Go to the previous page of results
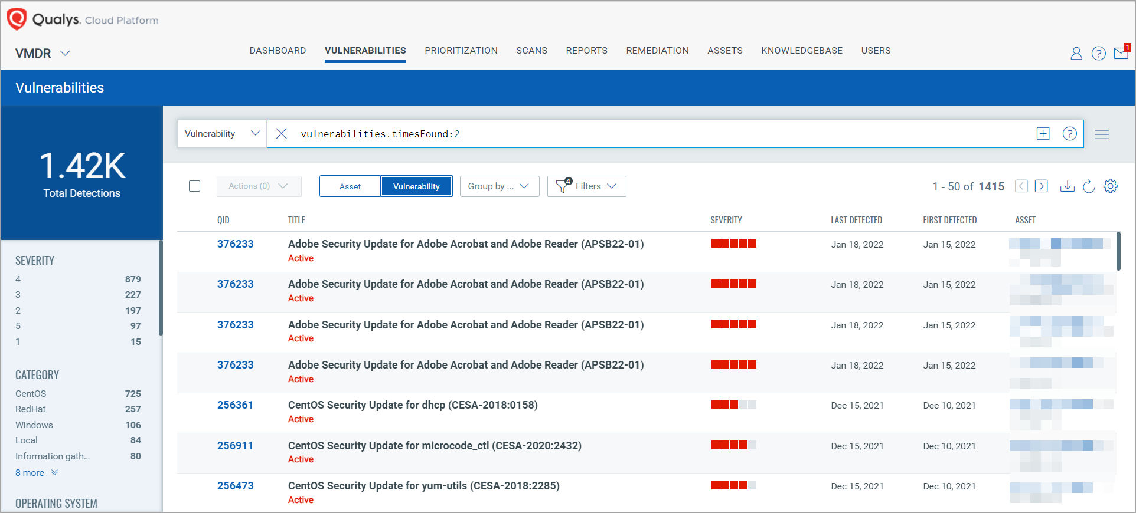 1021,186
